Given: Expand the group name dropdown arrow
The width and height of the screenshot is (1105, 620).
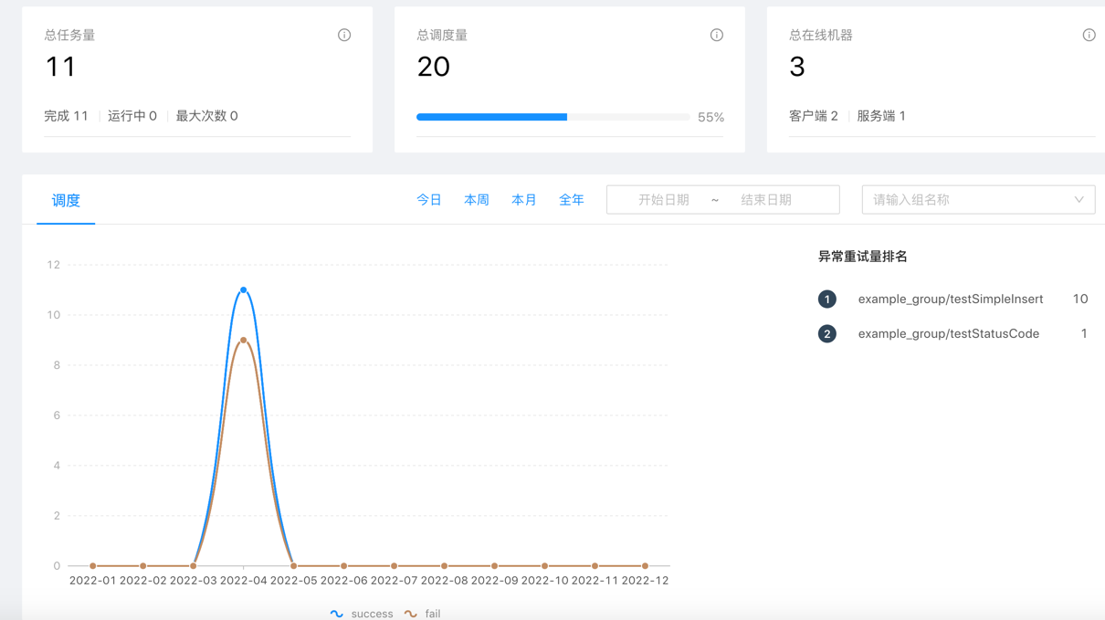Looking at the screenshot, I should (x=1079, y=200).
